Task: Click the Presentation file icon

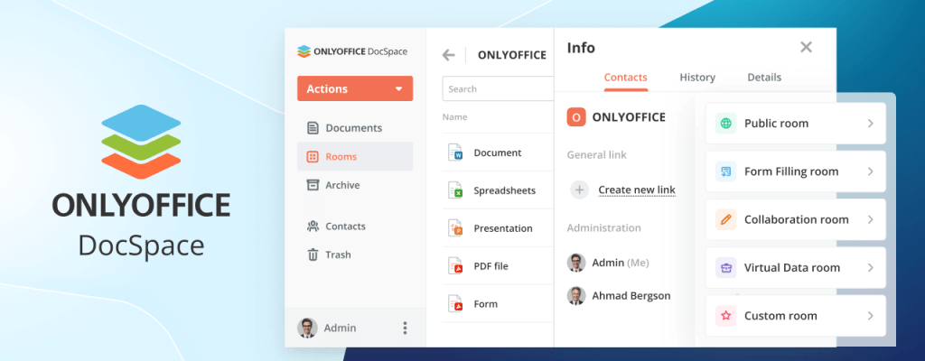Action: [456, 228]
